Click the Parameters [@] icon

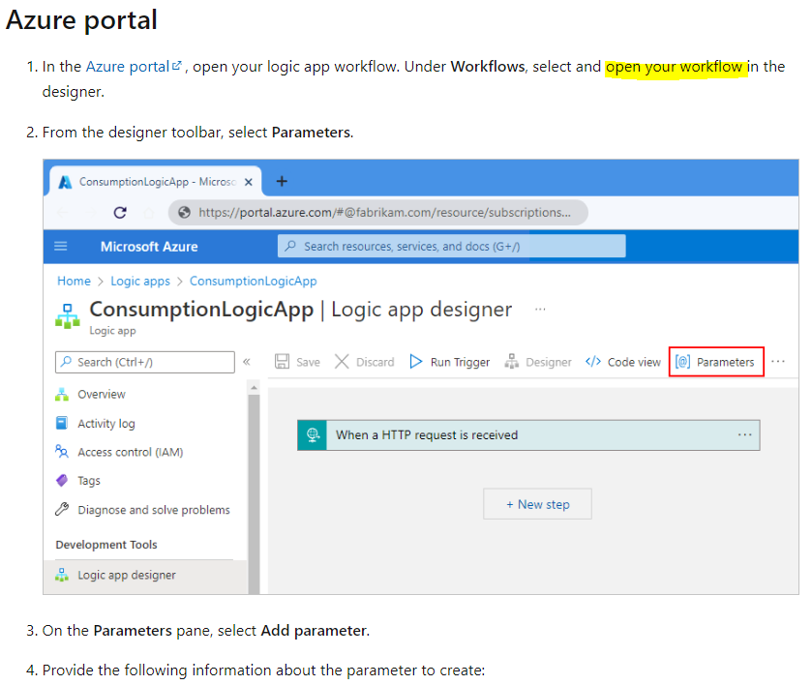[682, 362]
